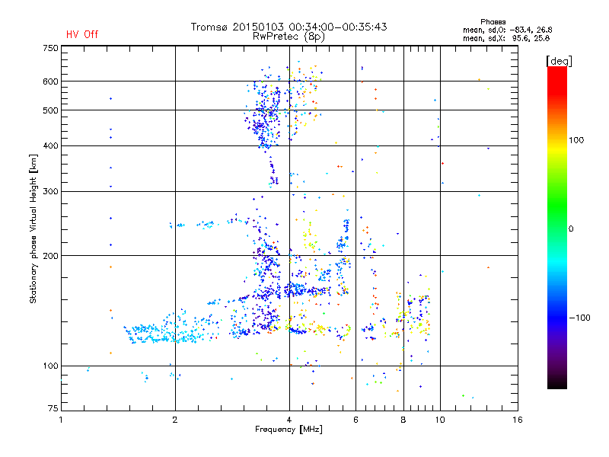Click x-axis tick label "4"

[289, 420]
